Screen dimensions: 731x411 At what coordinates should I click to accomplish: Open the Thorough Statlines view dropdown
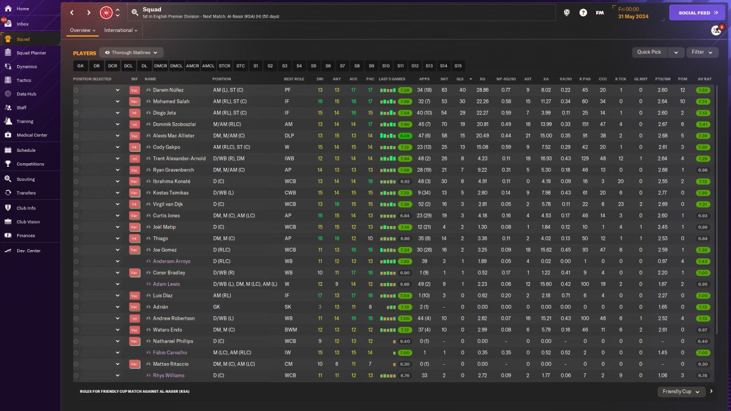pyautogui.click(x=131, y=53)
